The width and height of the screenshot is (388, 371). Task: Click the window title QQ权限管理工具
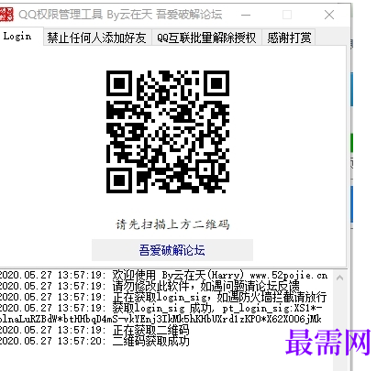tap(120, 15)
